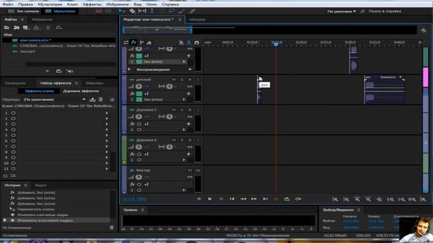Toggle power for Эхо (echo) on детский track

139,99
